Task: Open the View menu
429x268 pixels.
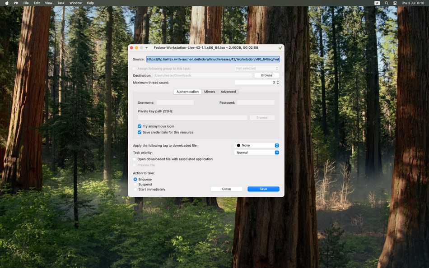Action: click(48, 3)
